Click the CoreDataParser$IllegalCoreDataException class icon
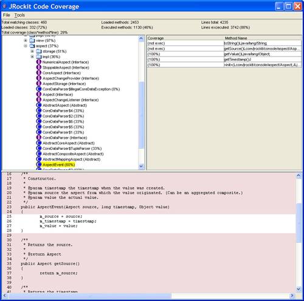Viewport: 304px width, 301px height. [x=39, y=89]
